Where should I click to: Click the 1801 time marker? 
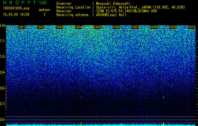pyautogui.click(x=22, y=27)
